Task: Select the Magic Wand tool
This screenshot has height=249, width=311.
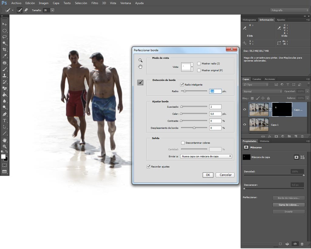Action: click(4, 43)
